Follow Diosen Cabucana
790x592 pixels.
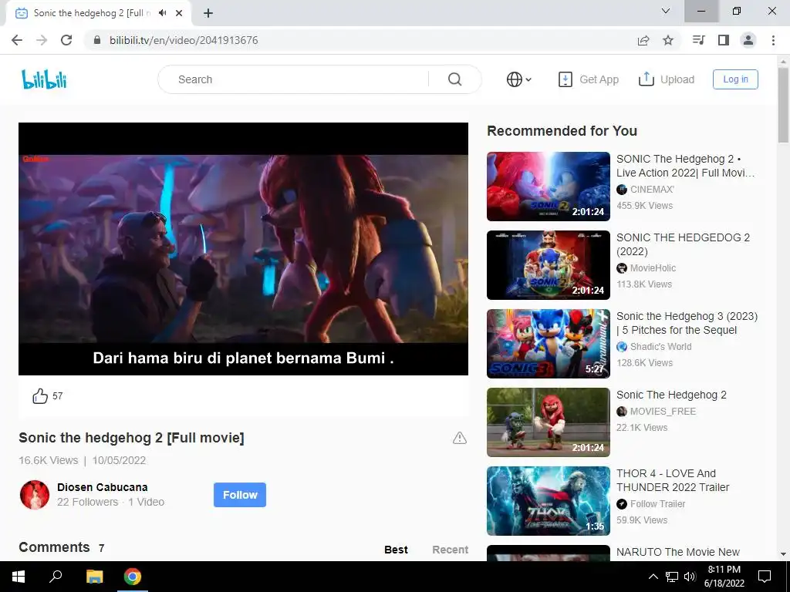240,495
